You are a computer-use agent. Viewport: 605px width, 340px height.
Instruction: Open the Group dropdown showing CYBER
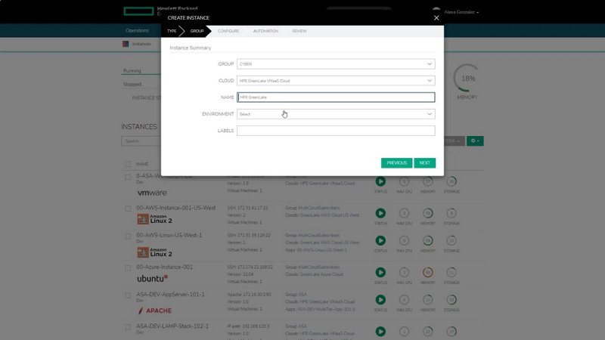(x=336, y=64)
